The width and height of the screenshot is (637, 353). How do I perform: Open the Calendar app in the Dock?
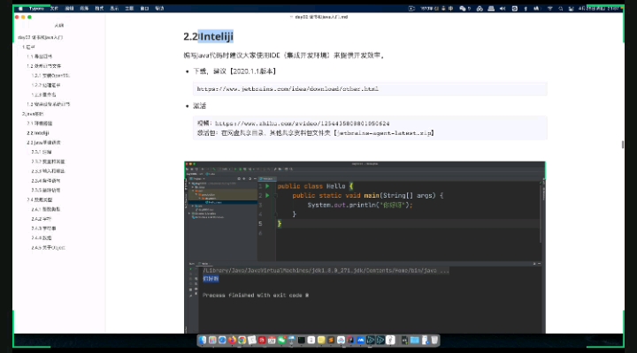272,340
